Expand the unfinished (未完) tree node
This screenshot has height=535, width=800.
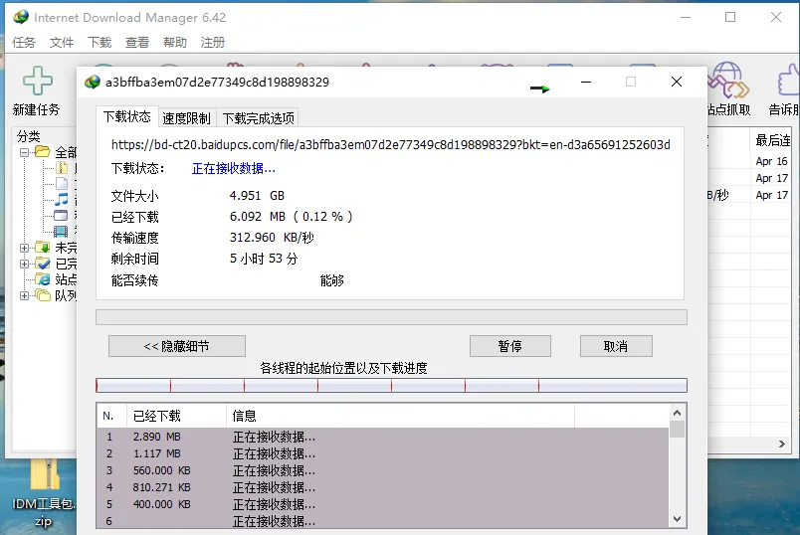pos(24,248)
